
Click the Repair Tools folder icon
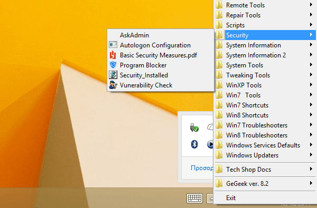[x=219, y=15]
